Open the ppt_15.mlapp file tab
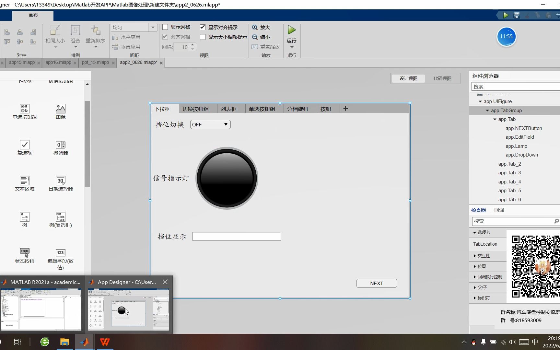The image size is (560, 350). pos(95,63)
